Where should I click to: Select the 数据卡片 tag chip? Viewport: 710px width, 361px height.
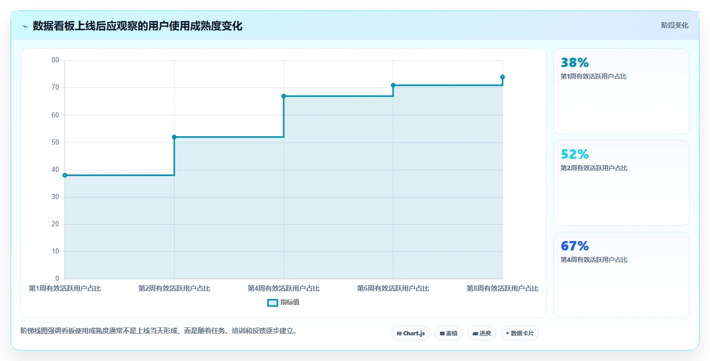(520, 333)
